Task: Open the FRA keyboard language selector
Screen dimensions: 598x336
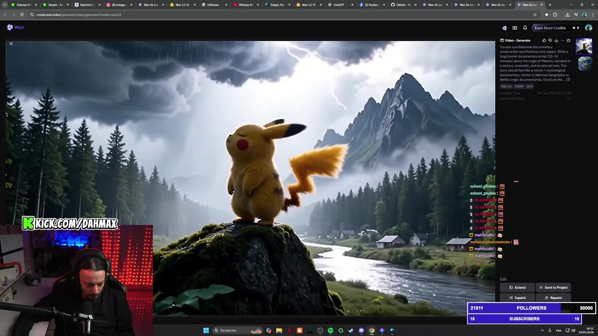Action: tap(559, 330)
